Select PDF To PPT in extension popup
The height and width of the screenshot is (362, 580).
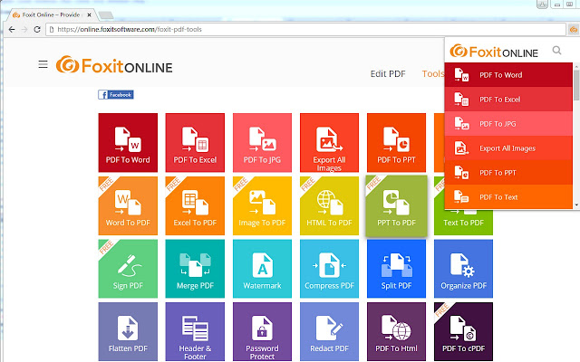pyautogui.click(x=508, y=172)
